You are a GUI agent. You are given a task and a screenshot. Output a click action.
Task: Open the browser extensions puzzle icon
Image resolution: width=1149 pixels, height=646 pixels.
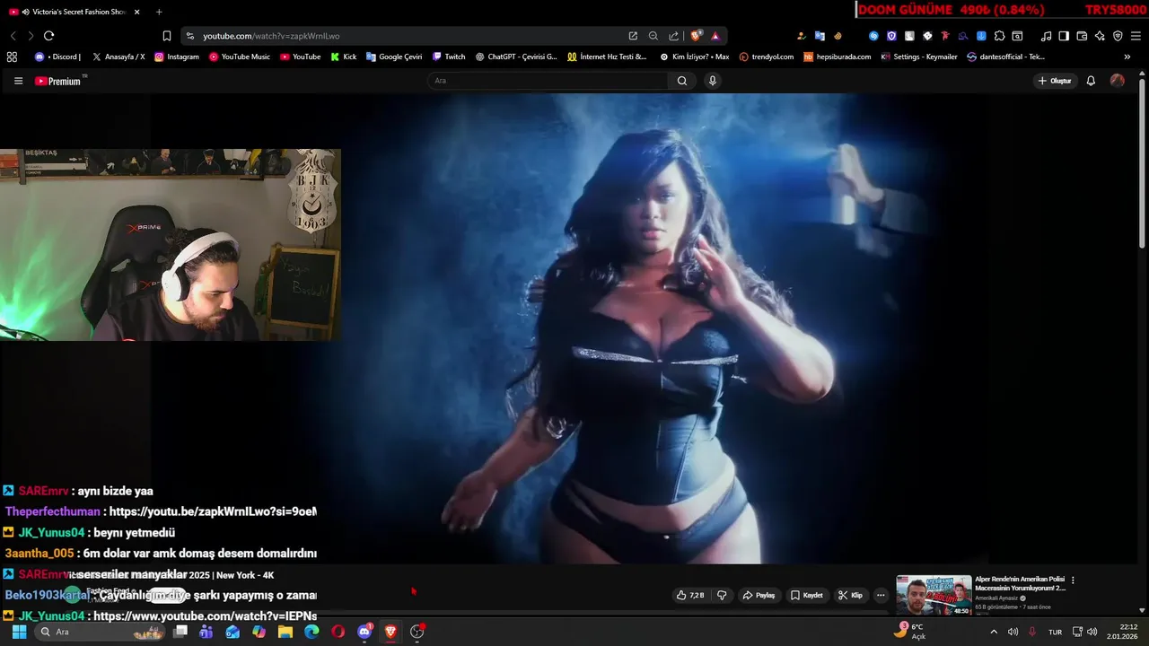pos(999,36)
